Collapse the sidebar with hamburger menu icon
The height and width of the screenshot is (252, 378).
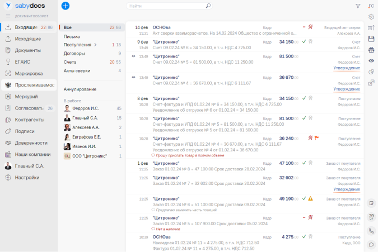pos(8,16)
